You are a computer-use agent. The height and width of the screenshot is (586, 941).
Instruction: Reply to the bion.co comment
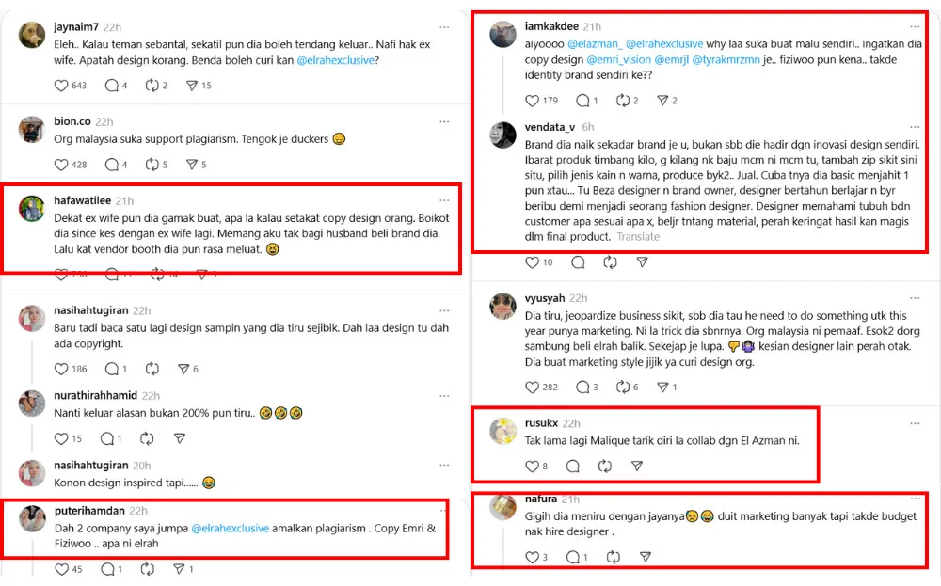(x=111, y=165)
